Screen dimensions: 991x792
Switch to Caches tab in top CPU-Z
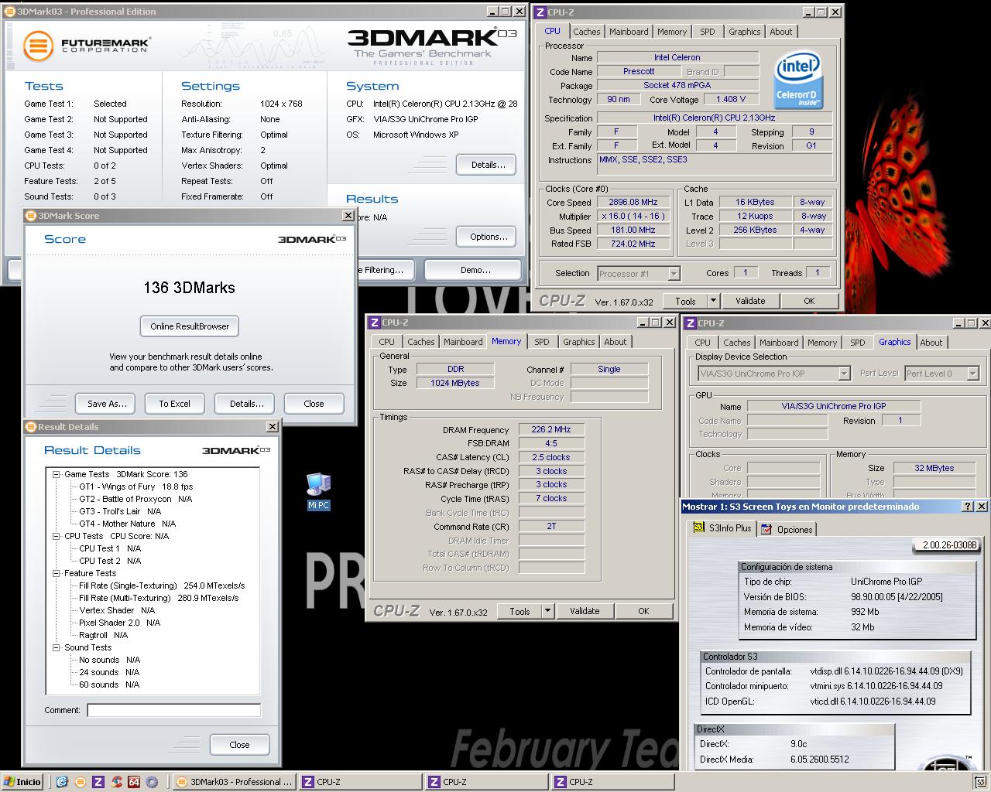click(x=586, y=32)
